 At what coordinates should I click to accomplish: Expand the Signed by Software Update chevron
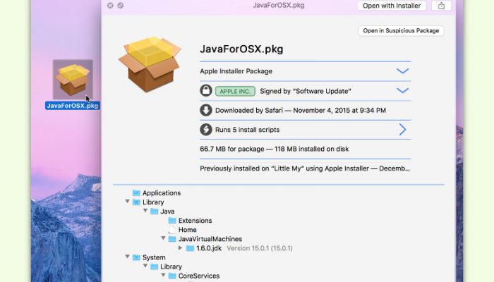402,91
